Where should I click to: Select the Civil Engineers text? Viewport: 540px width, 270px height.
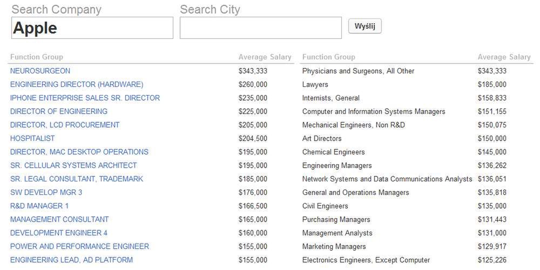(x=325, y=206)
